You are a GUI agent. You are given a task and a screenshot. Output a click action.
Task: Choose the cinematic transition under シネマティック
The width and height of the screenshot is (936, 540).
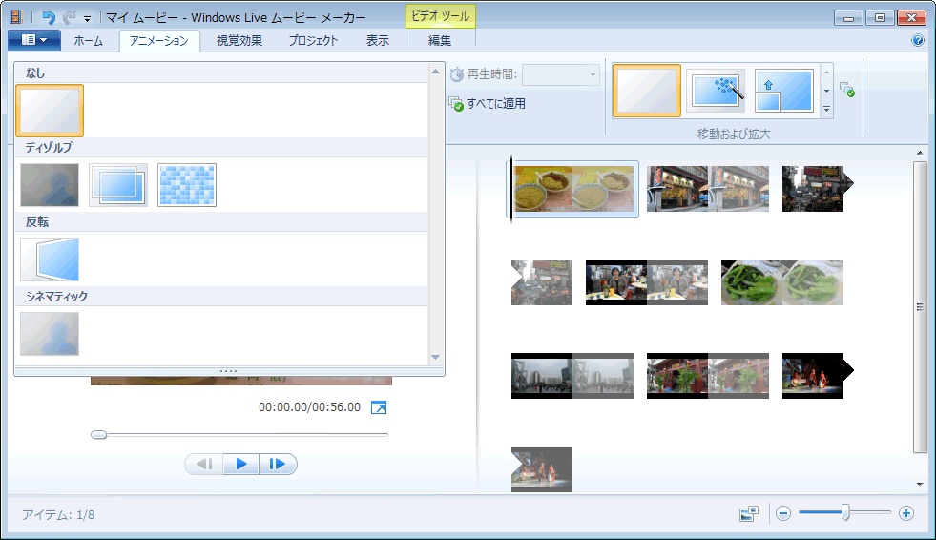50,334
